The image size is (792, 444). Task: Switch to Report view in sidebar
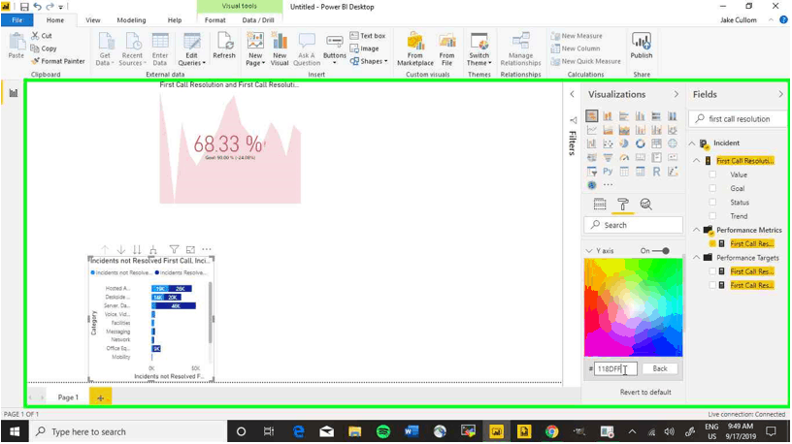tap(14, 93)
